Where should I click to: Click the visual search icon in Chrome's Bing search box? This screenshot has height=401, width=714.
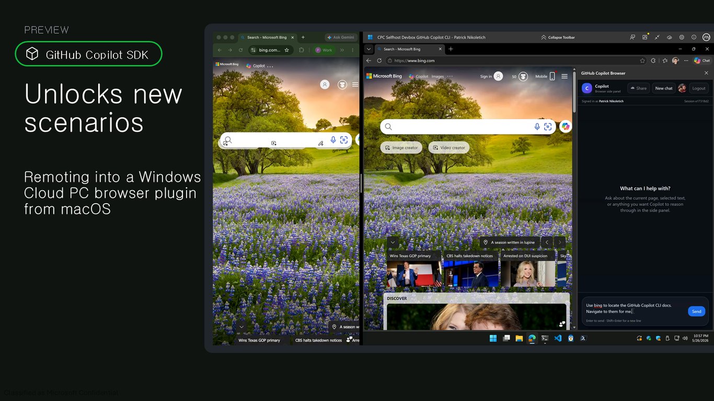344,140
